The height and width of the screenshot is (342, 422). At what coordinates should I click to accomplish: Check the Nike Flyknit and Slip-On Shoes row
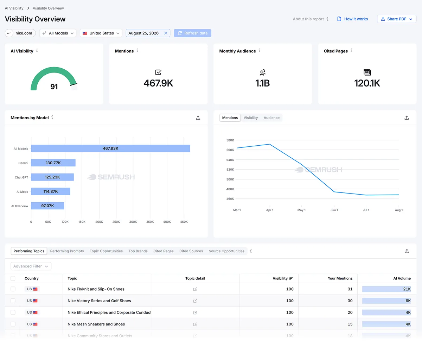tap(13, 289)
